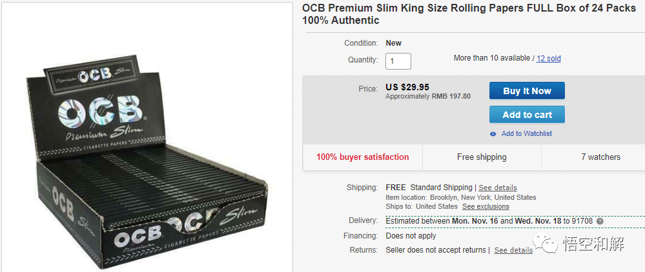Click the delivery help question mark icon
The height and width of the screenshot is (272, 645).
point(600,221)
